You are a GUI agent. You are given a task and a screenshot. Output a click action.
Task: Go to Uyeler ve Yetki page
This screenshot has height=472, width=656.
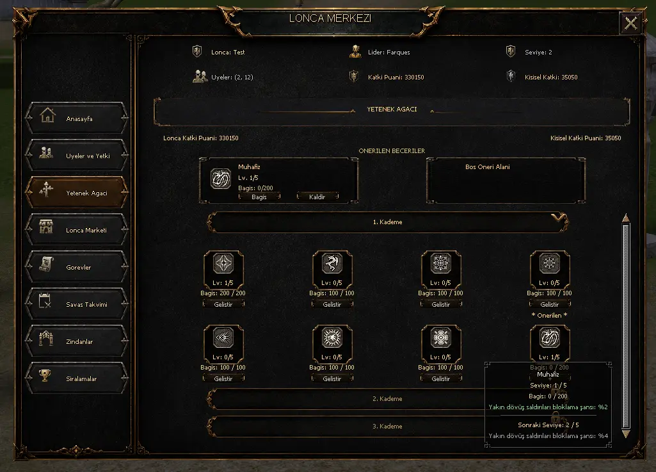click(x=77, y=156)
